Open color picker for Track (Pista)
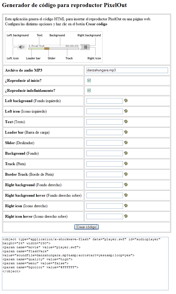This screenshot has width=176, height=294. 126,164
